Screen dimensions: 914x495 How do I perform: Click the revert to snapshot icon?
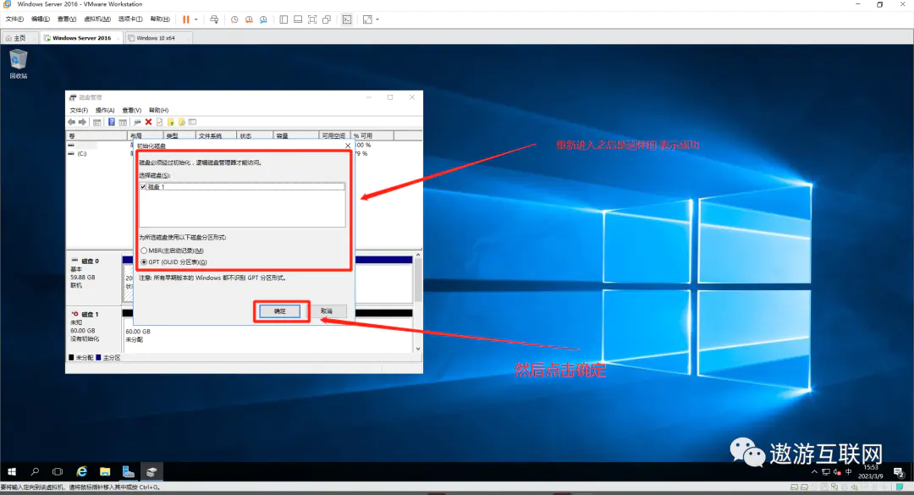click(x=249, y=19)
